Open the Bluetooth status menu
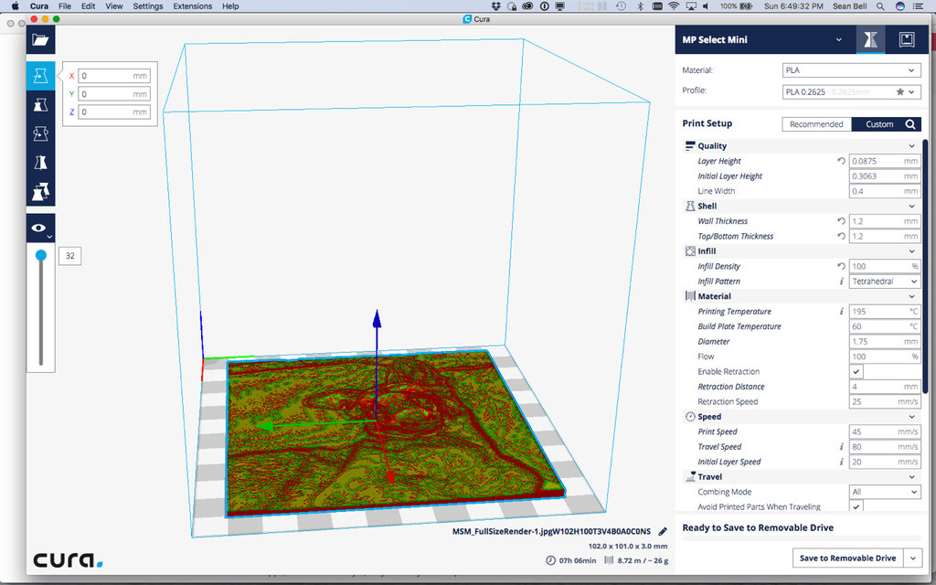 [x=640, y=6]
